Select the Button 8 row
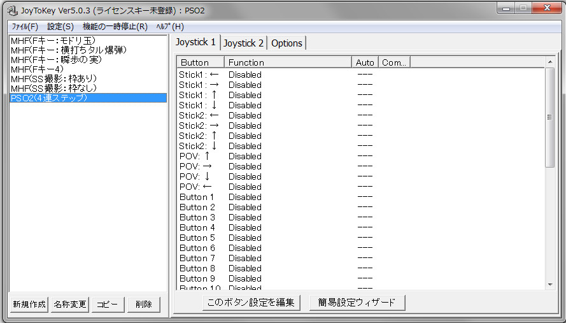The height and width of the screenshot is (323, 566). click(361, 268)
